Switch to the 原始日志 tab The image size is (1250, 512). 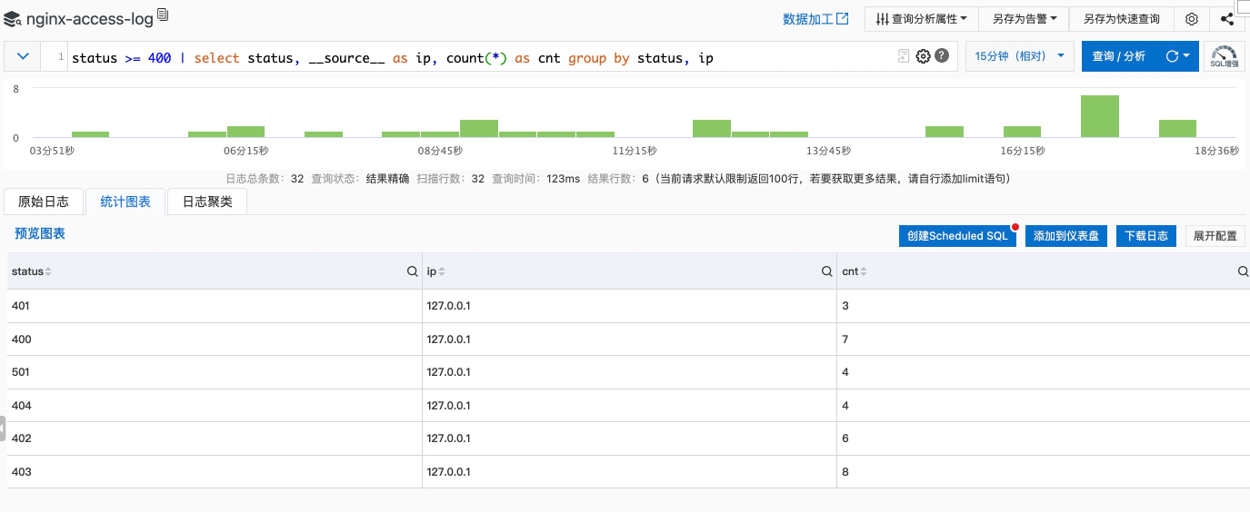[x=44, y=202]
